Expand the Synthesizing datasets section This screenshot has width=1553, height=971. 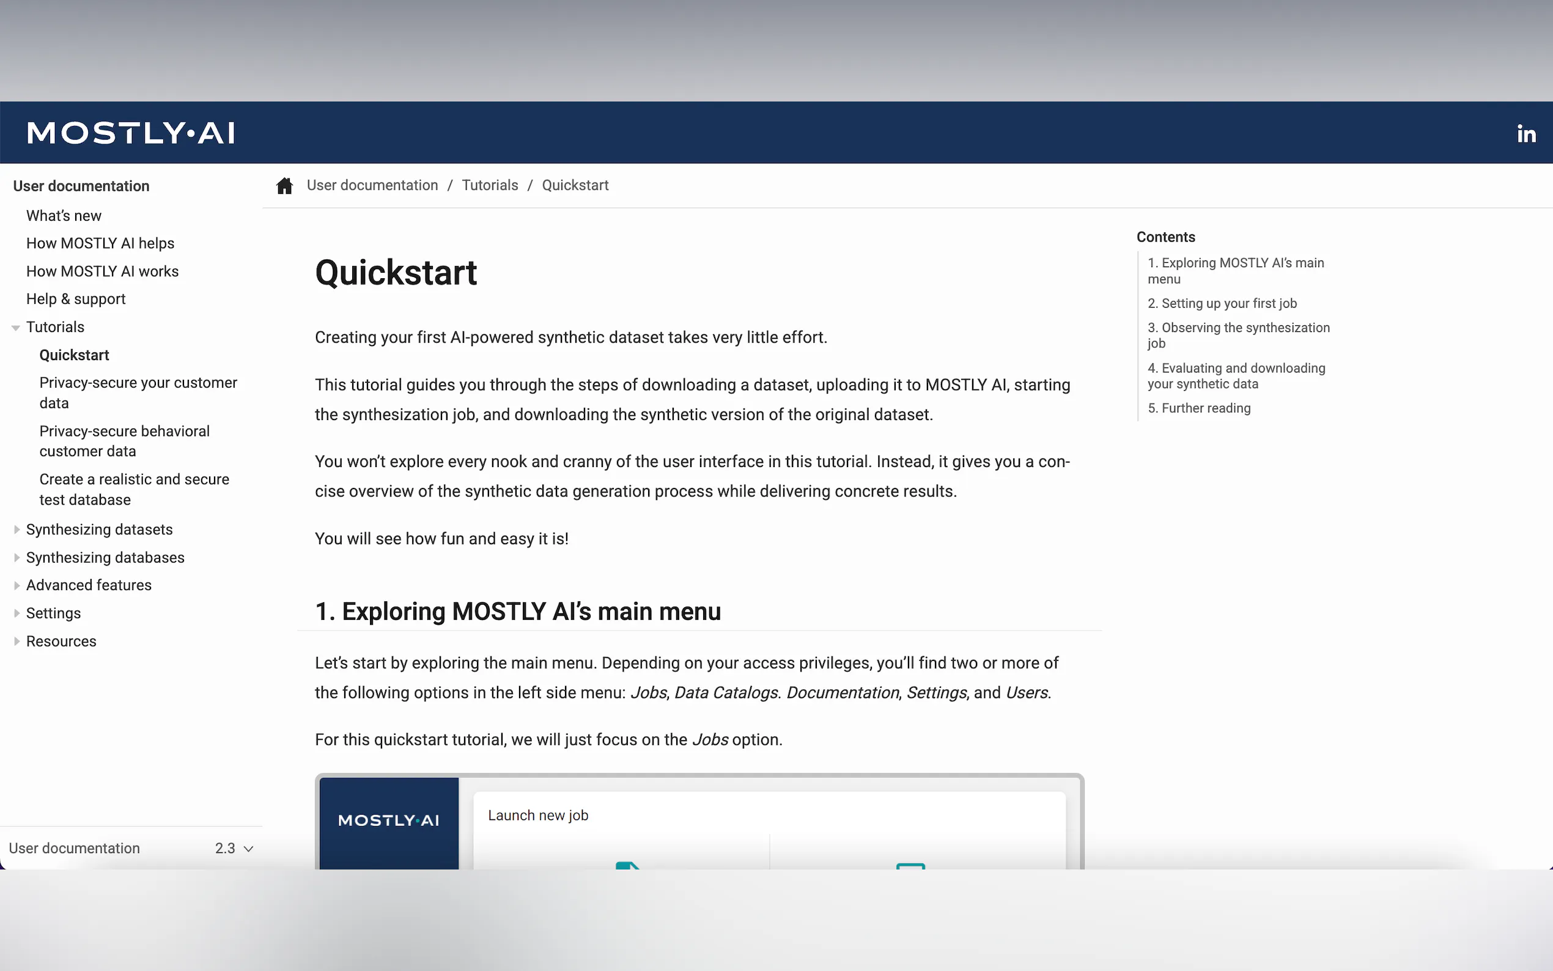pos(17,530)
